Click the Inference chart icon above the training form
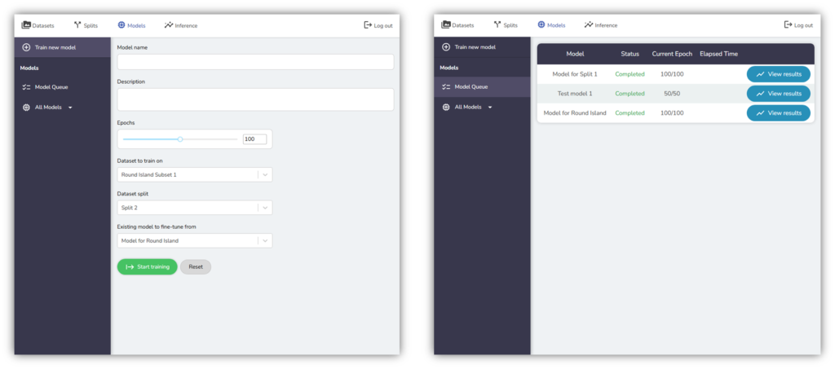Image resolution: width=835 pixels, height=369 pixels. pos(169,25)
